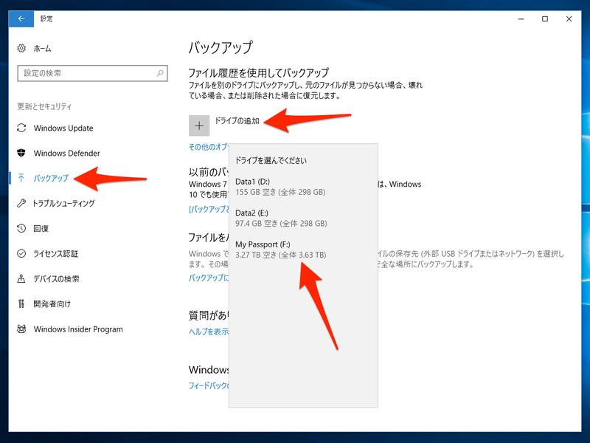
Task: Click the ドライブを選んでください popup title
Action: click(271, 160)
